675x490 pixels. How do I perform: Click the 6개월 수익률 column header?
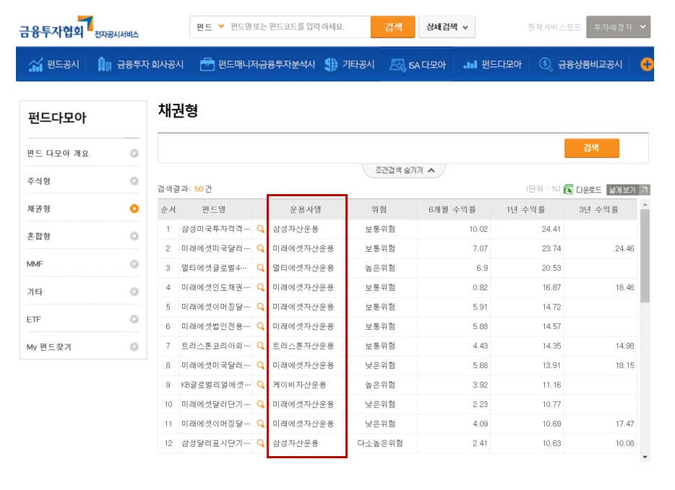click(x=452, y=209)
